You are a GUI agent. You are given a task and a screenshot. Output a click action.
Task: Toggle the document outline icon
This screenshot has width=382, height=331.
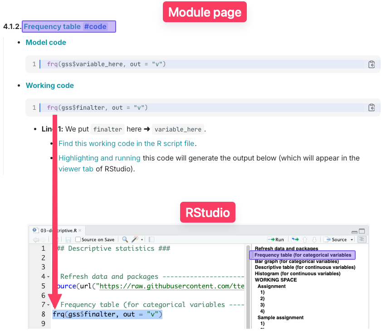point(362,239)
